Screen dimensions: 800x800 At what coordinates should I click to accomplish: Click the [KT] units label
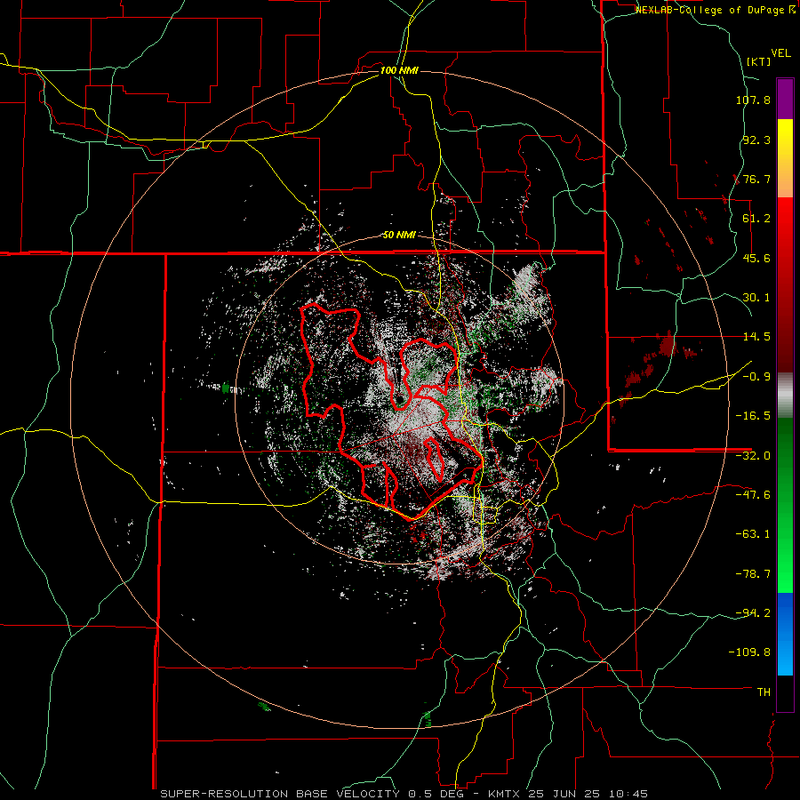(758, 61)
